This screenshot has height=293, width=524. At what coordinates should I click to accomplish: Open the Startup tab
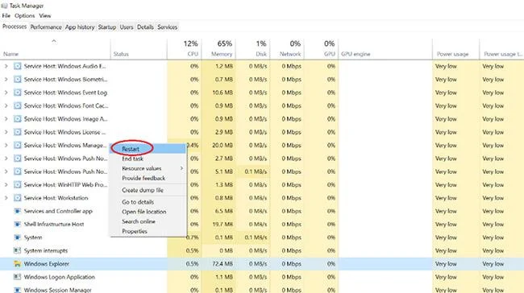pyautogui.click(x=107, y=27)
